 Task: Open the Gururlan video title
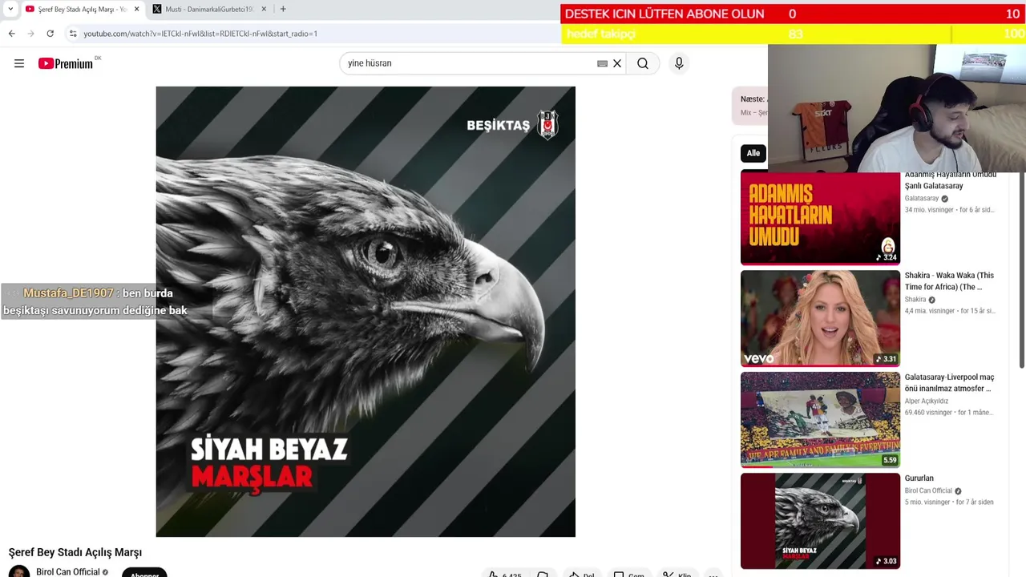click(919, 478)
